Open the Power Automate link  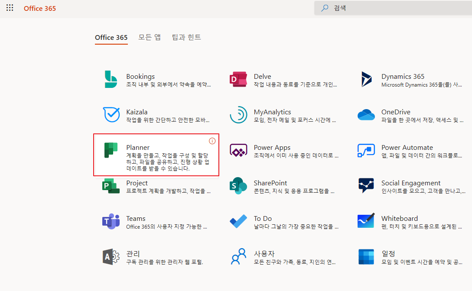[x=407, y=147]
